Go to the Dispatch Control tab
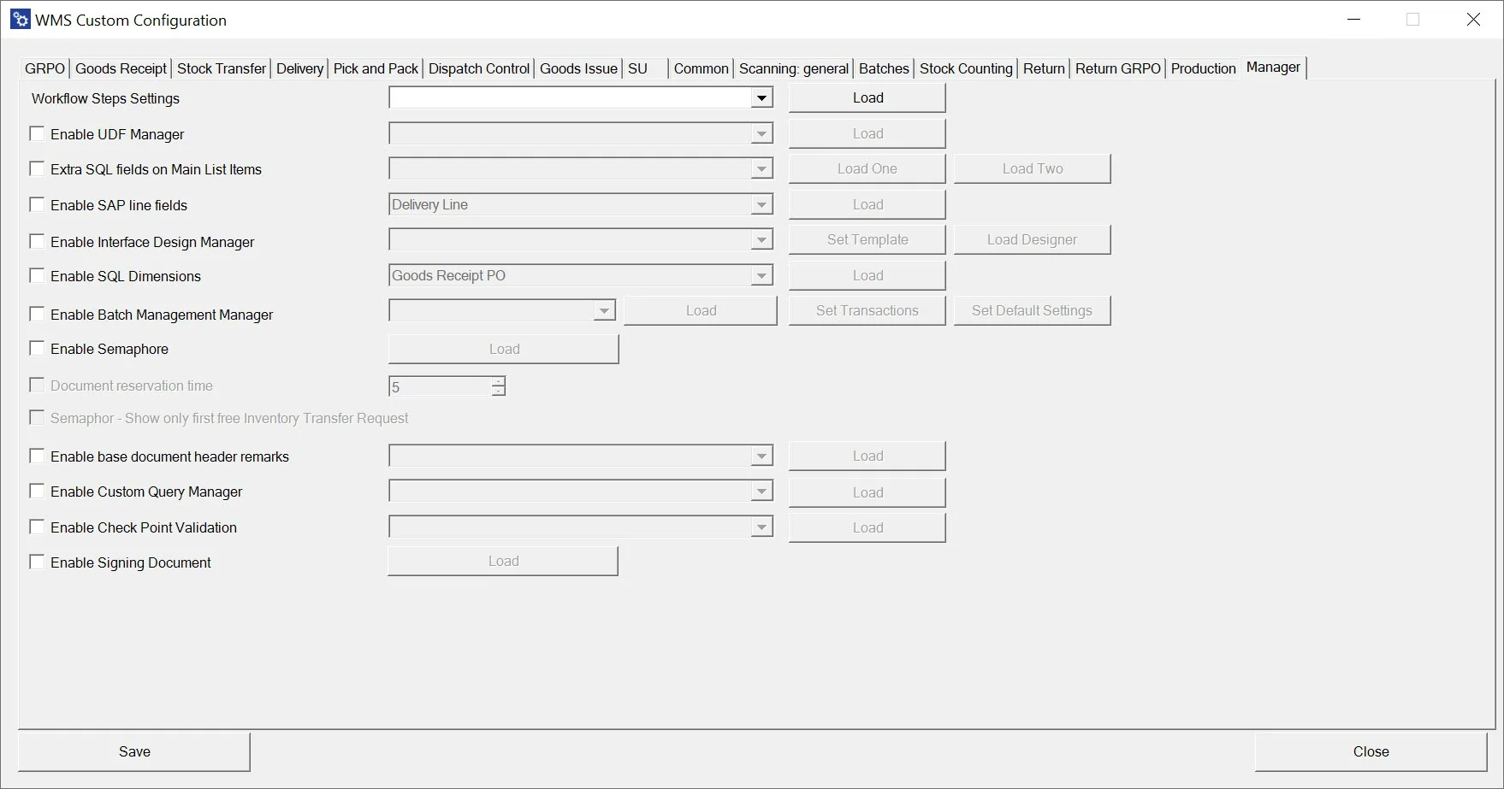The image size is (1504, 789). pyautogui.click(x=478, y=68)
